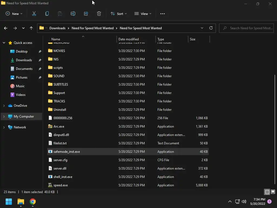Screen dimensions: 277x208
Task: Click the search box for this folder
Action: pyautogui.click(x=246, y=28)
